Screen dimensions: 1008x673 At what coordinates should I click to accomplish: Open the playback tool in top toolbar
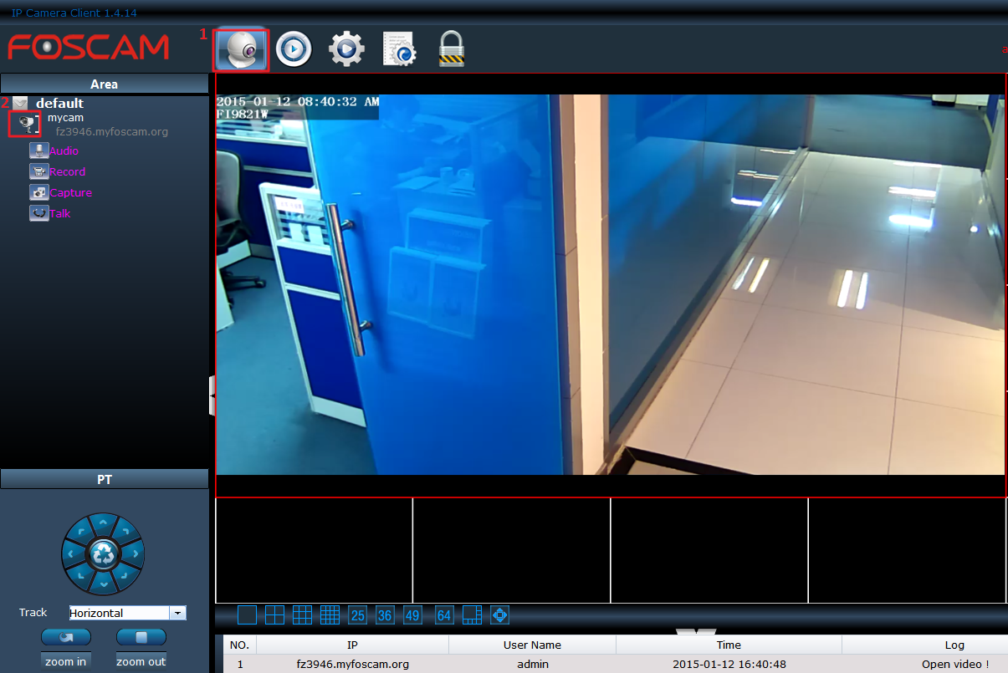tap(294, 49)
